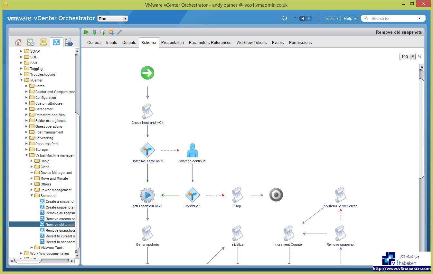Switch to the Events tab

[278, 42]
